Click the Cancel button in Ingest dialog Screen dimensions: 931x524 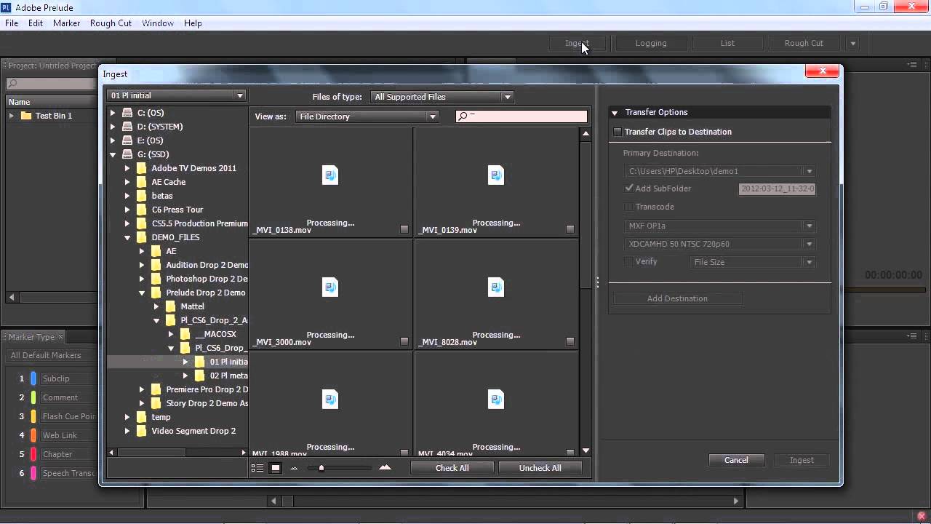(x=736, y=460)
